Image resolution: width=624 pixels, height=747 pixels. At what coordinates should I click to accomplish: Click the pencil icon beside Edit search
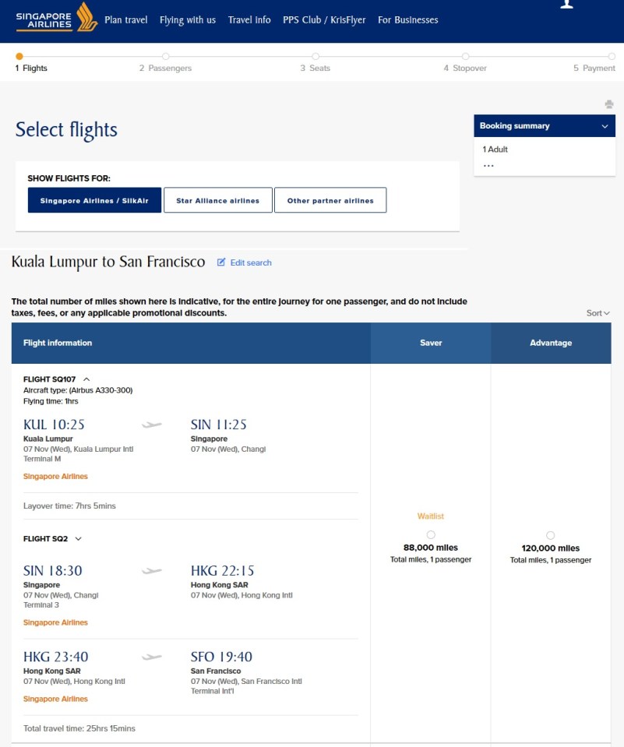[221, 263]
